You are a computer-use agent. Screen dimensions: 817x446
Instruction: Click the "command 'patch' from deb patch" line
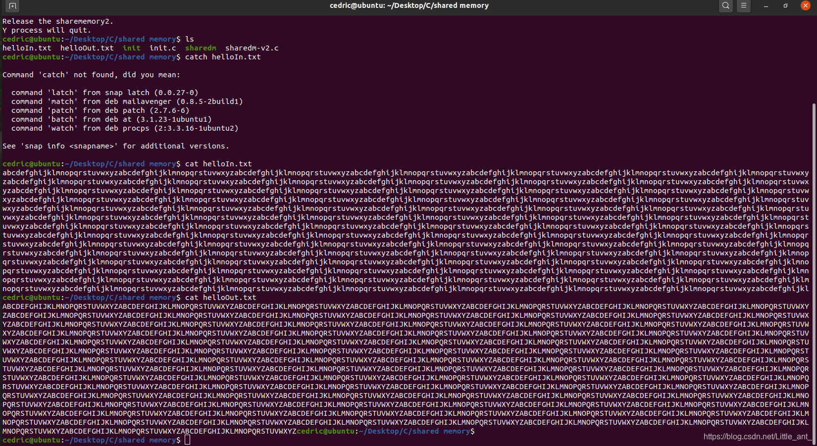click(101, 110)
